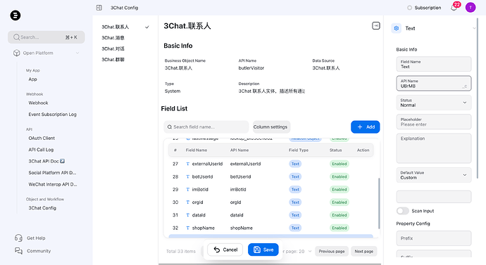
Task: Focus the empty default value input
Action: [x=434, y=197]
